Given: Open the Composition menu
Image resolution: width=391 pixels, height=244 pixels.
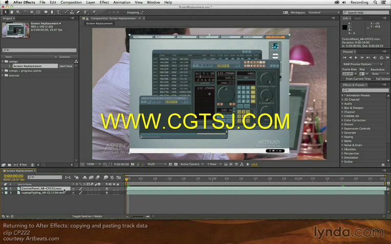Looking at the screenshot, I should click(x=71, y=2).
